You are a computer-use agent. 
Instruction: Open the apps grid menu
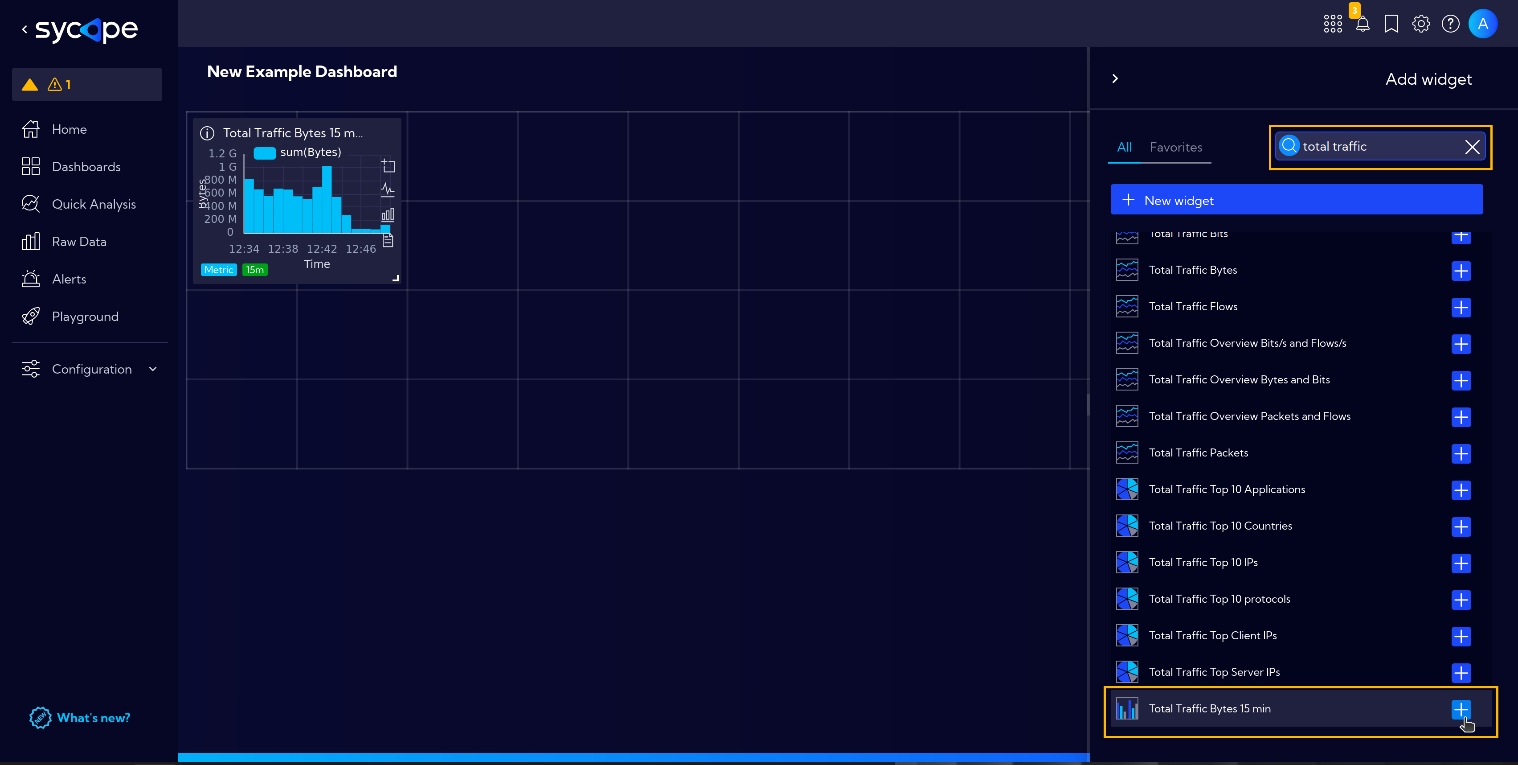[x=1332, y=24]
